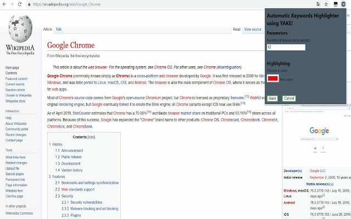Open Special pages link

[x=14, y=174]
